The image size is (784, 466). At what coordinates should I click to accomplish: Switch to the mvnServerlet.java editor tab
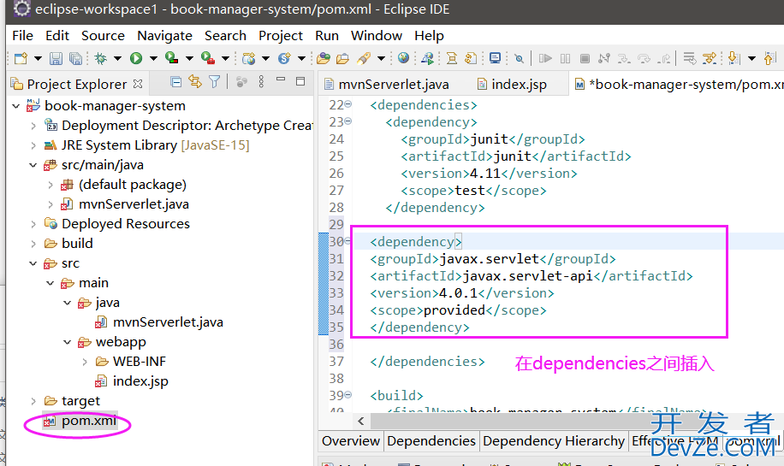pos(387,85)
